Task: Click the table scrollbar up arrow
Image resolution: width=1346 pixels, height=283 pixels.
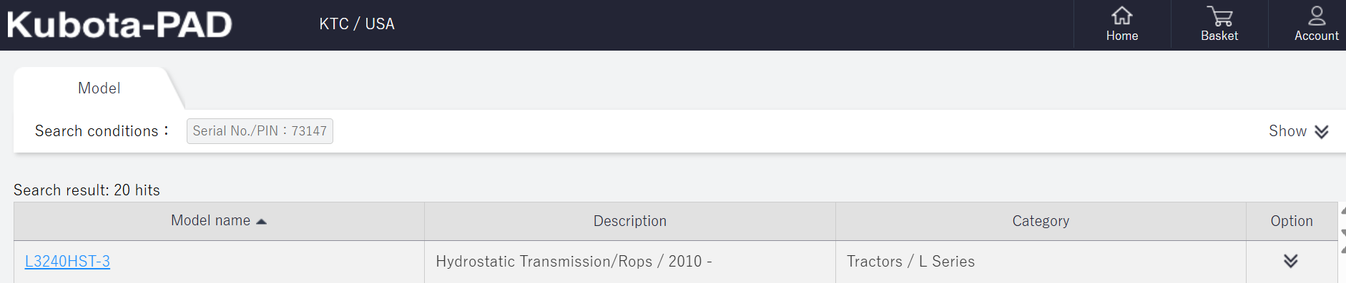Action: 1342,211
